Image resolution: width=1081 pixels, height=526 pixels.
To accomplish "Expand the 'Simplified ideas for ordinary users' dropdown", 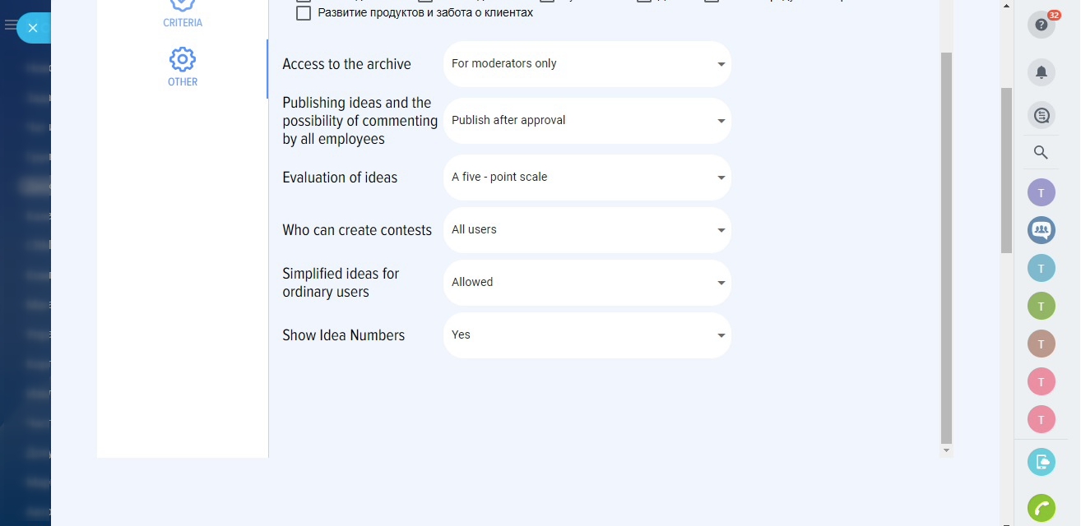I will pyautogui.click(x=587, y=283).
